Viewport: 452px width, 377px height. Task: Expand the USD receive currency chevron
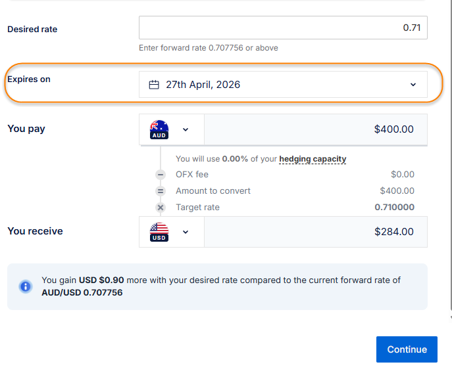coord(186,232)
